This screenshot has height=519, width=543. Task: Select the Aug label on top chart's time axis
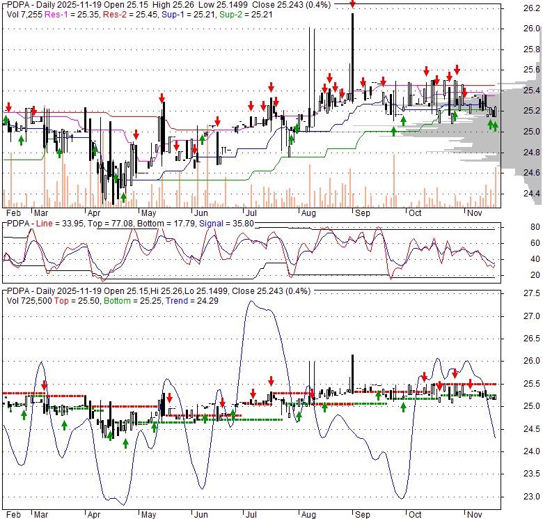pyautogui.click(x=304, y=212)
